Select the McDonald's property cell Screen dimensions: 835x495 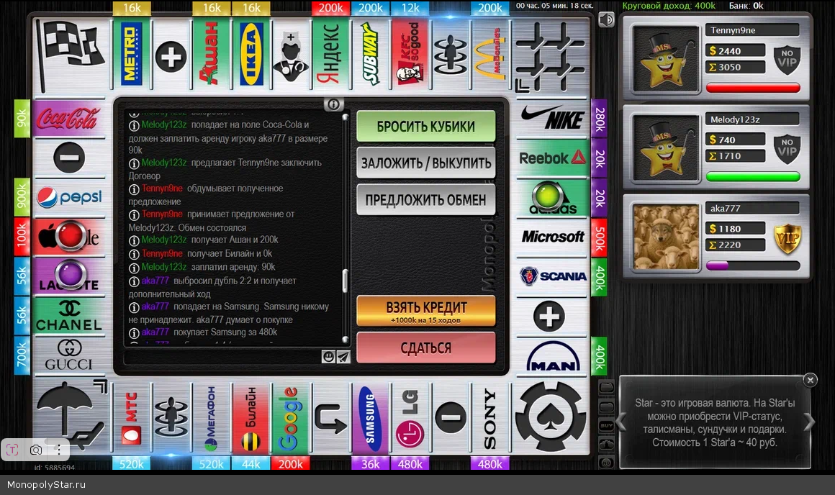(490, 54)
